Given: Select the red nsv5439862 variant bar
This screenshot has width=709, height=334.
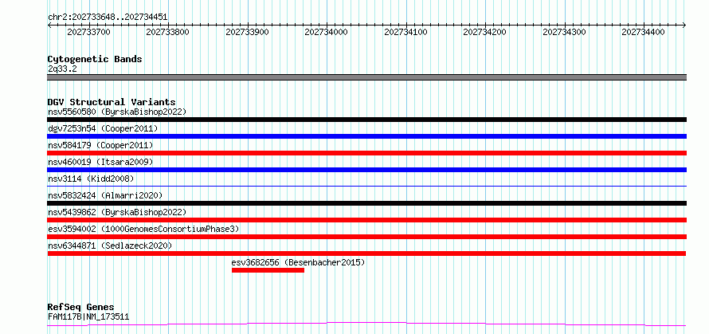Looking at the screenshot, I should (367, 220).
